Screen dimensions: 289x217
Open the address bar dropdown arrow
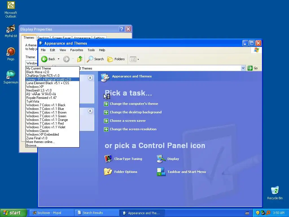coord(243,68)
